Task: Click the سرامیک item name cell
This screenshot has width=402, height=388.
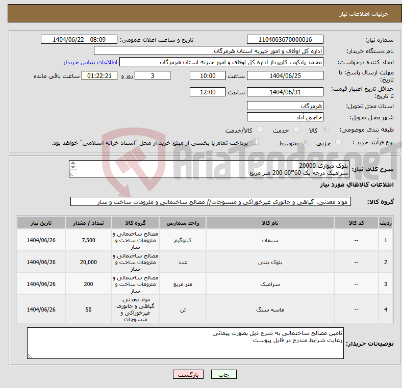Action: click(270, 284)
